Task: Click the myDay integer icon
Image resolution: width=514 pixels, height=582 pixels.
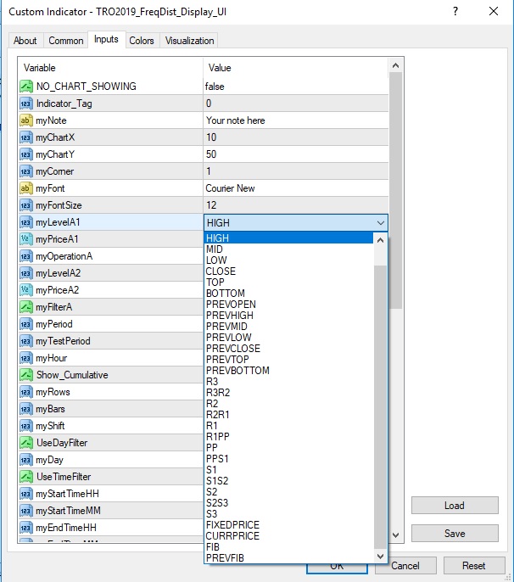Action: click(x=26, y=460)
